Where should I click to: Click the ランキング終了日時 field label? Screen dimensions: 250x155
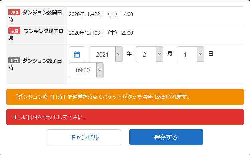pyautogui.click(x=43, y=31)
